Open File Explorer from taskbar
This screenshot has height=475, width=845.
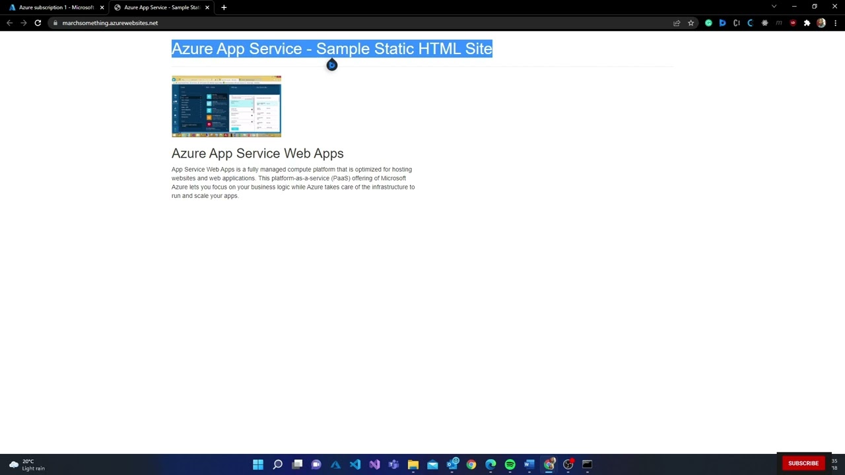(413, 464)
